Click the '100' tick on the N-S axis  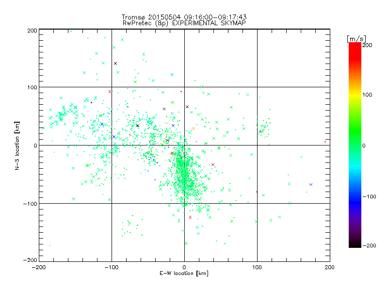pyautogui.click(x=32, y=87)
